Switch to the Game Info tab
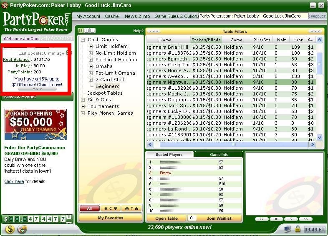Image resolution: width=328 pixels, height=236 pixels. (219, 155)
